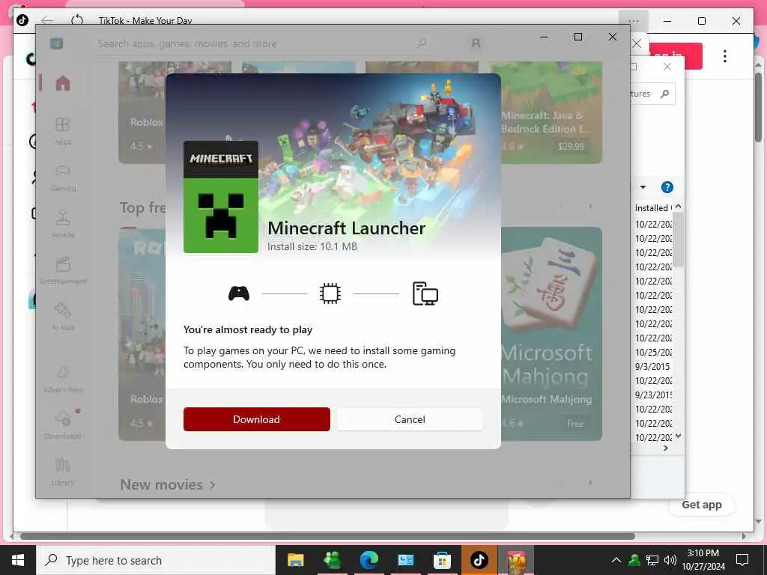Click the red Log in button in TikTok
The image size is (767, 575).
676,55
